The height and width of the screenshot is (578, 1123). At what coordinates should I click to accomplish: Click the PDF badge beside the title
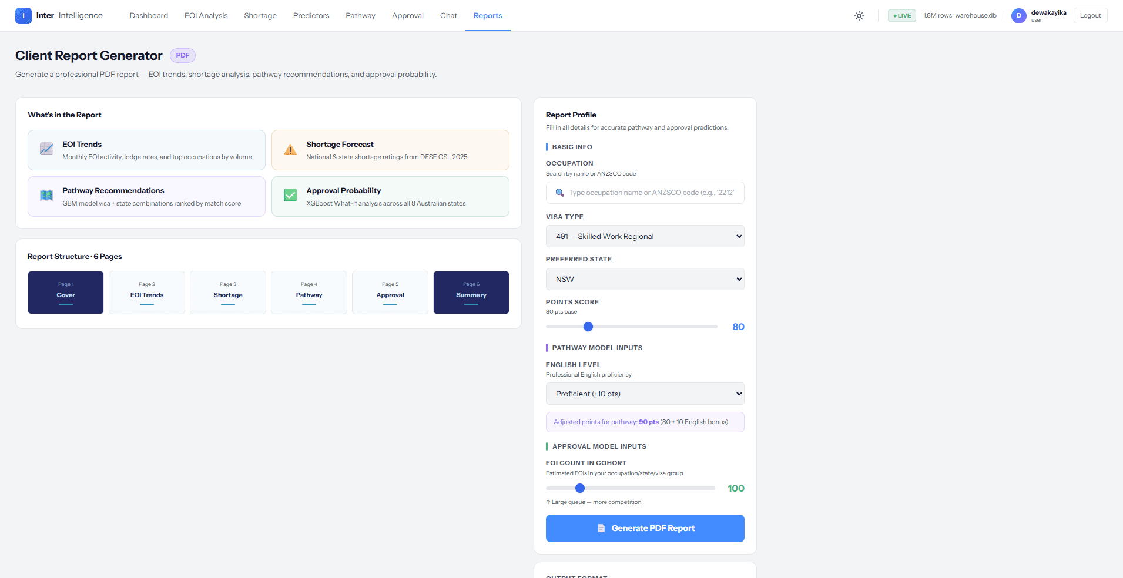[183, 55]
